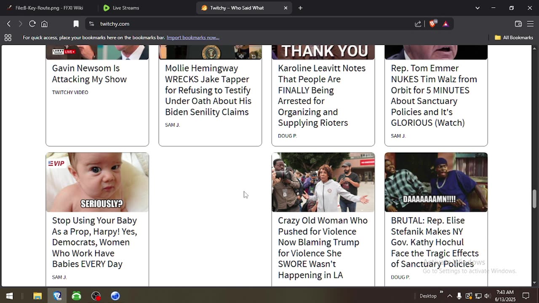539x303 pixels.
Task: Click the THANK YOU thumbnail image
Action: click(x=323, y=52)
